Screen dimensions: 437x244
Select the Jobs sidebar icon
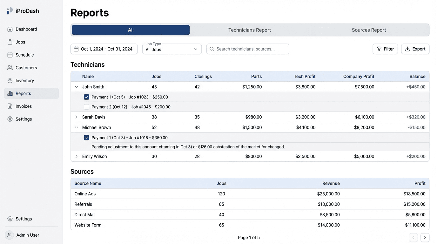pyautogui.click(x=10, y=42)
